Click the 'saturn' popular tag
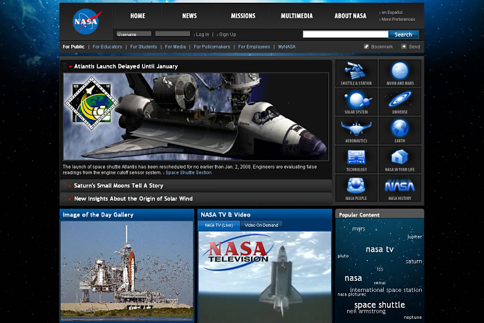 point(413,261)
